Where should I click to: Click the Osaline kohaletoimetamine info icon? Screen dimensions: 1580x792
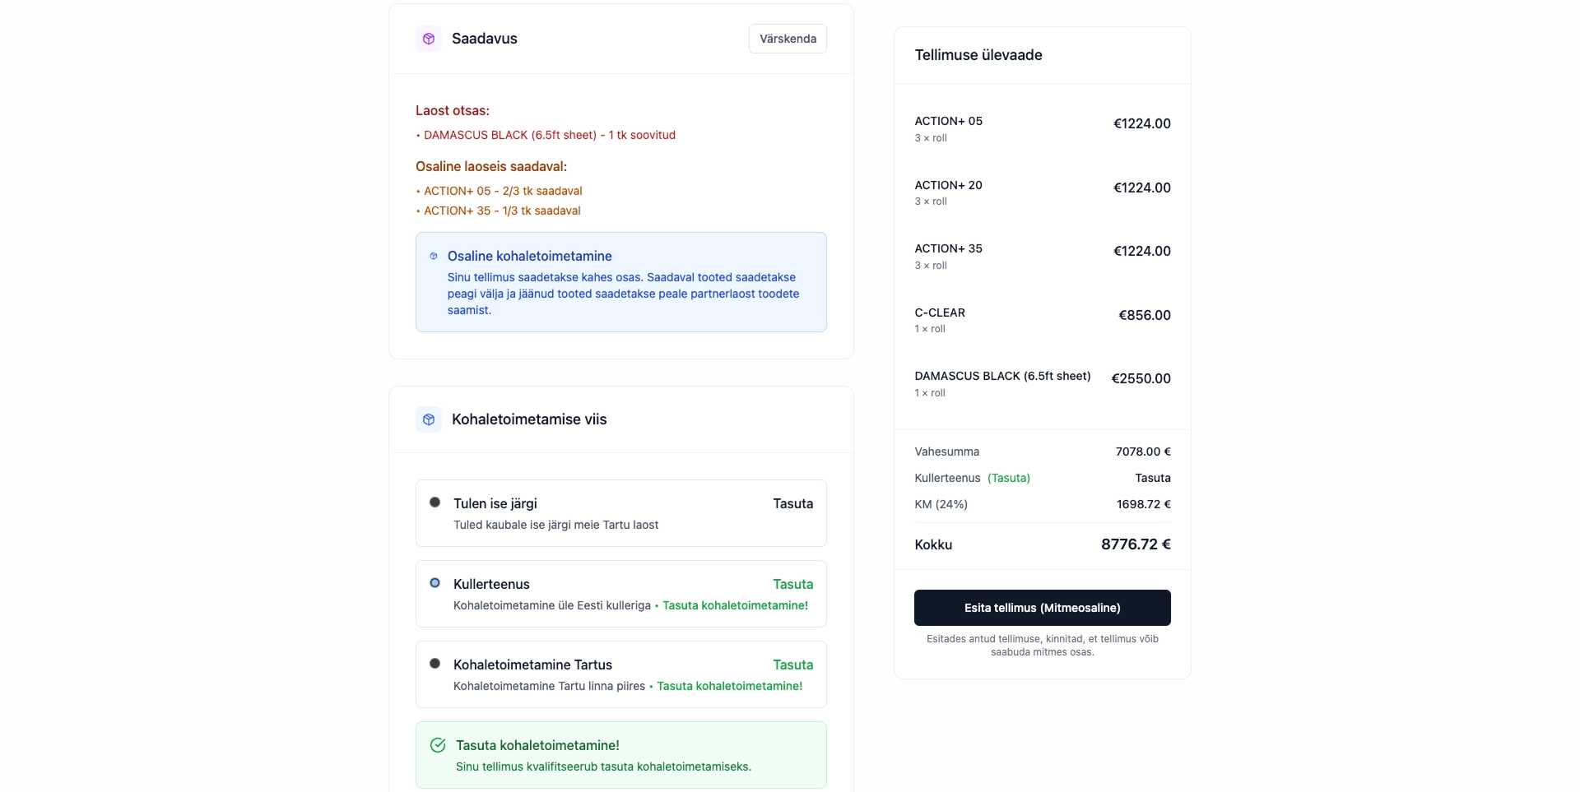[x=434, y=256]
